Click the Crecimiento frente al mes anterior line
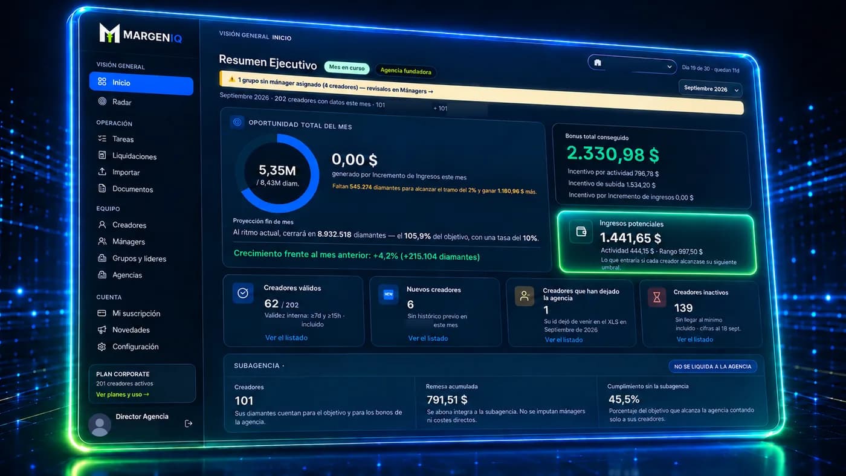 [357, 256]
